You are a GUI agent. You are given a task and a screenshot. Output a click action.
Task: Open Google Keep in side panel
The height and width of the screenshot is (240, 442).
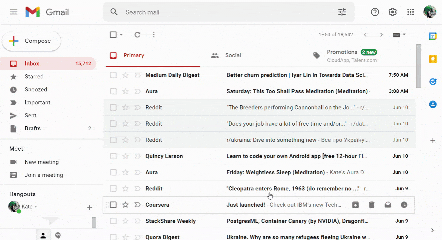tap(433, 59)
